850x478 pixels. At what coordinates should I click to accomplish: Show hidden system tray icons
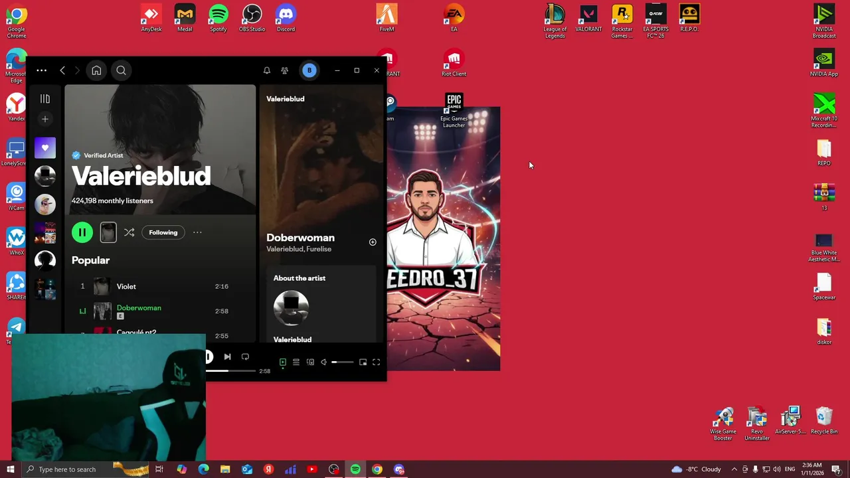[734, 469]
